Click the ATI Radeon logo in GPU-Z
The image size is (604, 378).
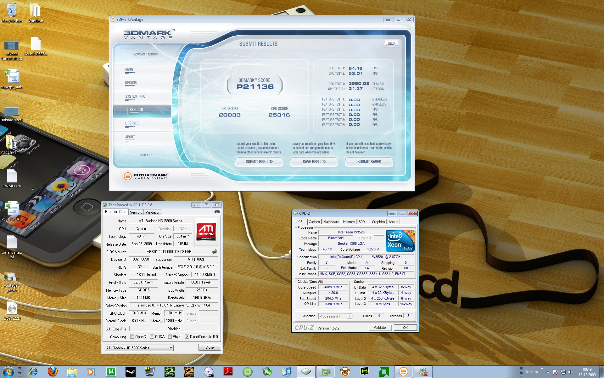click(206, 232)
